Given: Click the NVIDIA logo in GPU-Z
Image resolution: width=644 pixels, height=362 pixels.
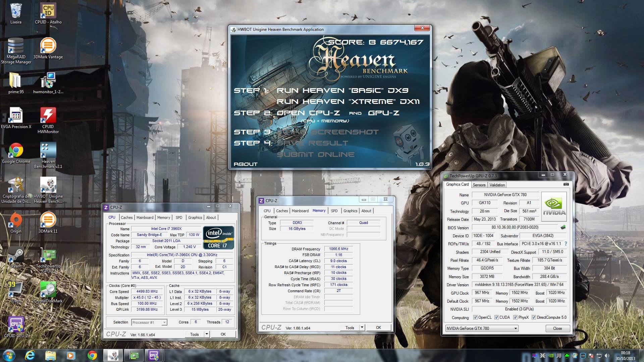Looking at the screenshot, I should [554, 206].
